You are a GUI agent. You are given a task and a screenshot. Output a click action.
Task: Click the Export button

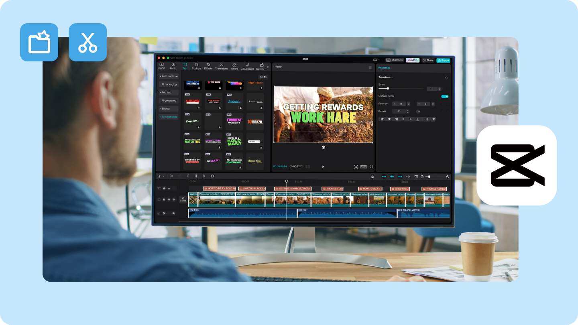point(444,60)
